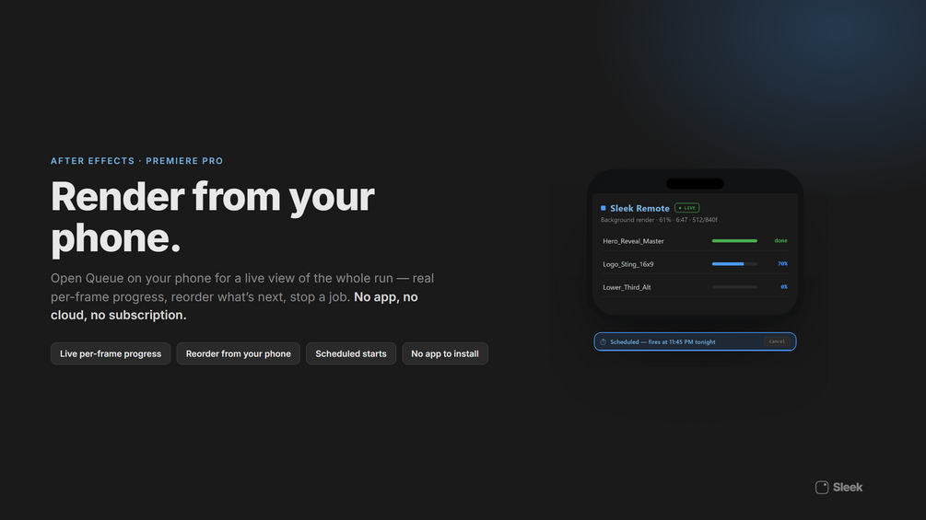Click the Lower_Third_Alt empty progress bar
Viewport: 926px width, 520px height.
(x=734, y=287)
